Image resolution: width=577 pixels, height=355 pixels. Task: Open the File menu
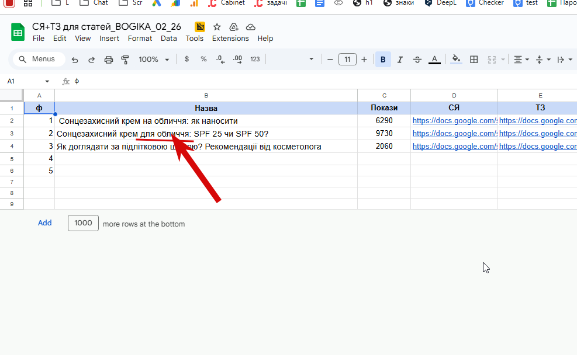(38, 39)
